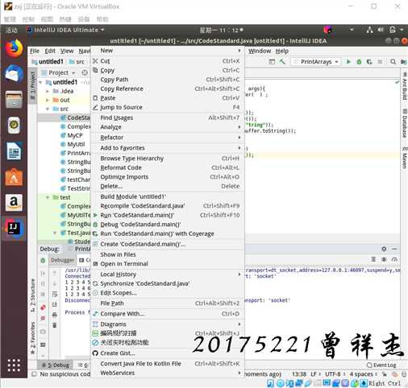The height and width of the screenshot is (388, 408).
Task: Click the Build hammer icon
Action: (282, 62)
